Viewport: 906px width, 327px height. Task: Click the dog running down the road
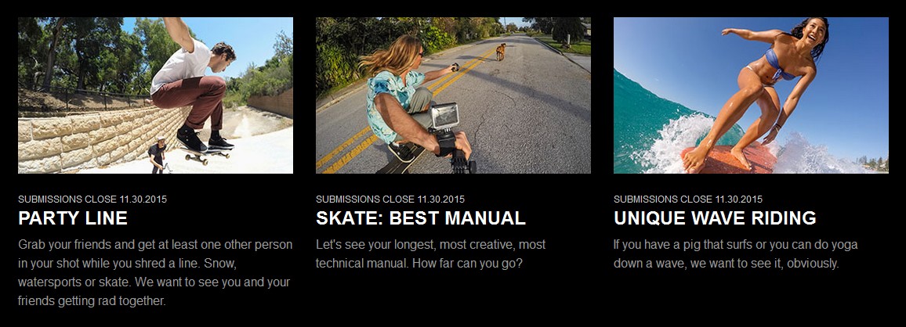tap(500, 52)
